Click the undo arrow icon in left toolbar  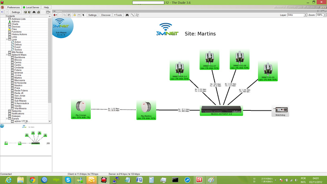[2, 12]
